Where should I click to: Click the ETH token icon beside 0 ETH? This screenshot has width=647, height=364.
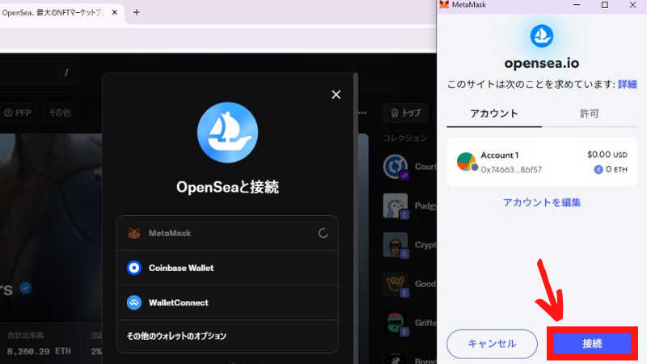[598, 169]
